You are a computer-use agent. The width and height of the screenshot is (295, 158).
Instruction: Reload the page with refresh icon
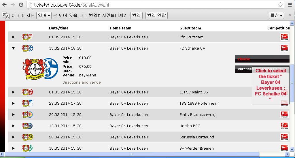(21, 5)
